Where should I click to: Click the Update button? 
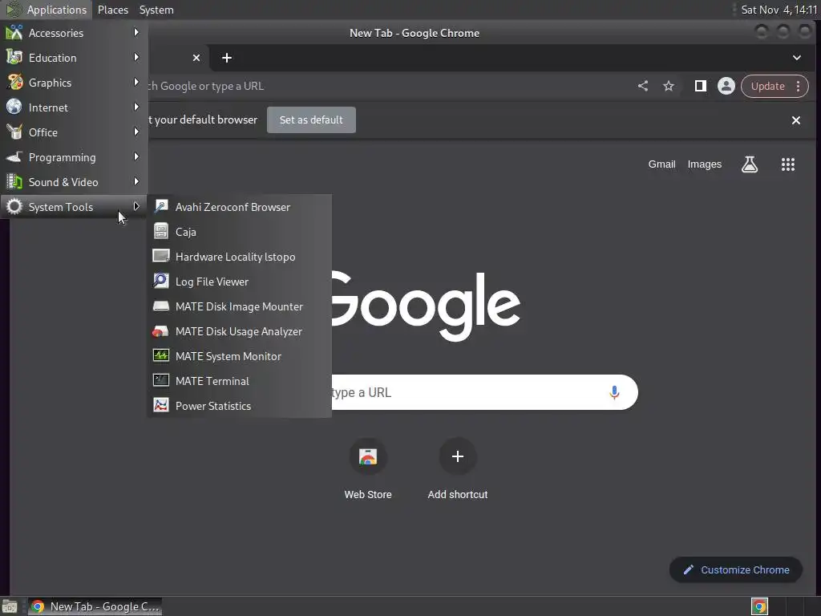pyautogui.click(x=767, y=86)
